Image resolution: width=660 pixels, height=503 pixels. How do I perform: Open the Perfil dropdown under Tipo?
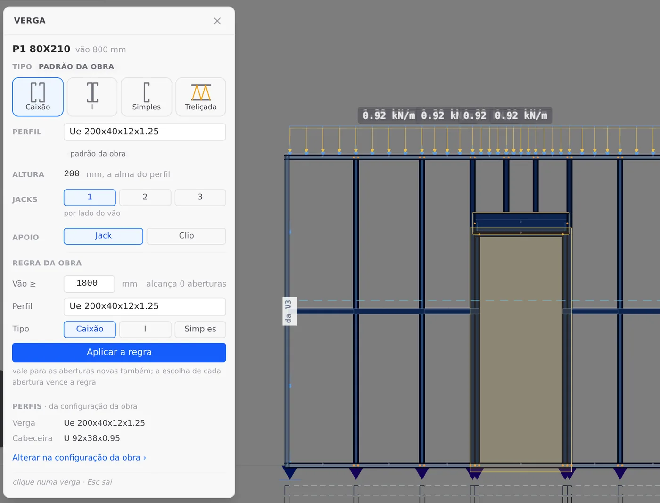point(145,132)
